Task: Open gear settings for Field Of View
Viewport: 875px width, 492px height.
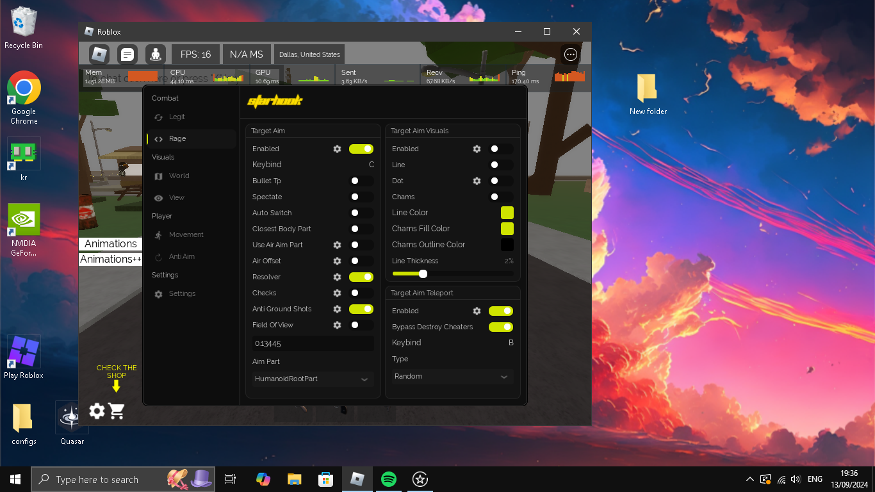Action: tap(337, 325)
